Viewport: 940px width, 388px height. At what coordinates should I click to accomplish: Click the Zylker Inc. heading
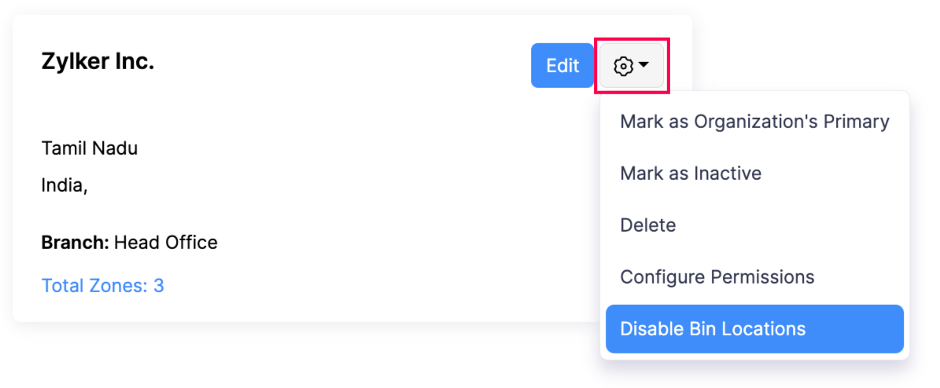point(98,61)
